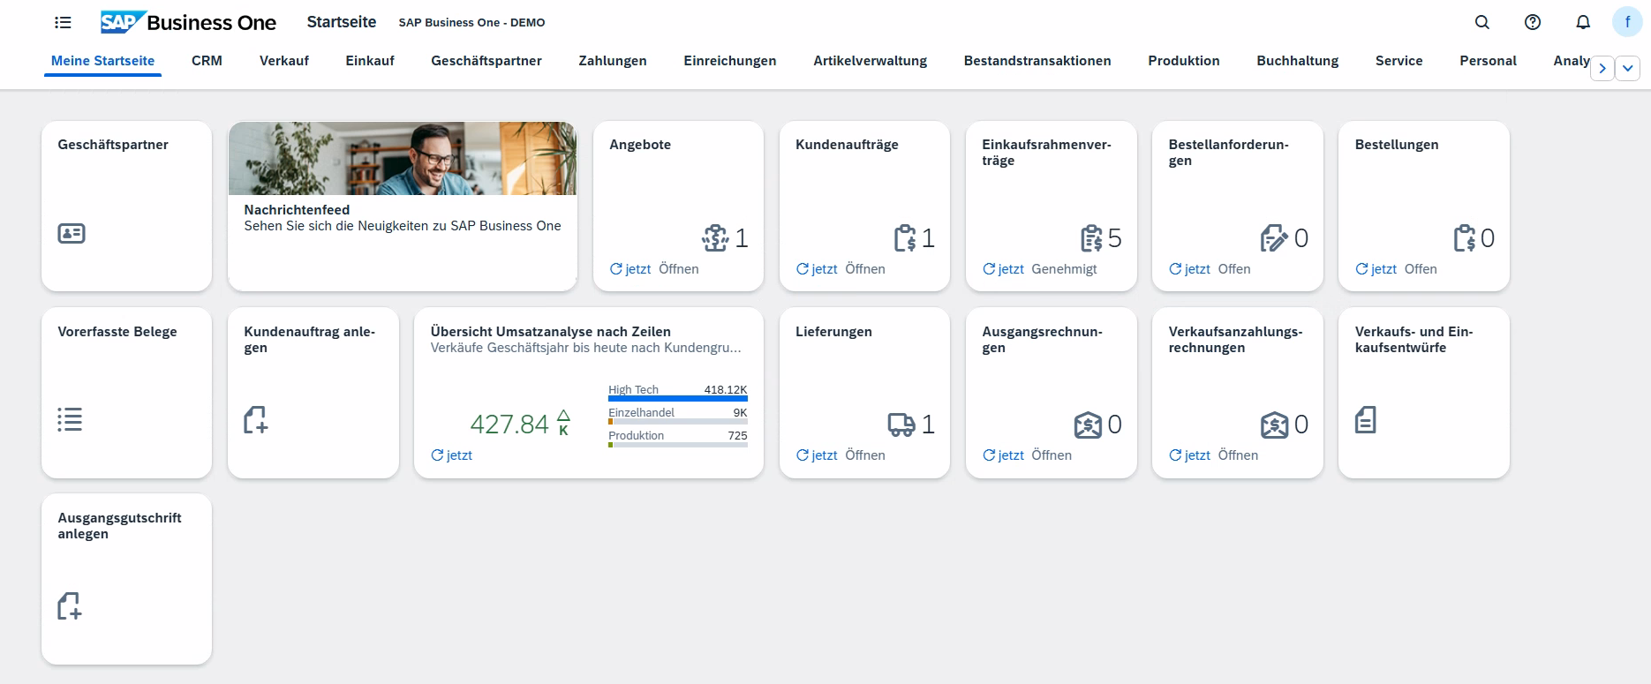Refresh the Angebote tile via jetzt
The image size is (1651, 684).
[x=630, y=269]
